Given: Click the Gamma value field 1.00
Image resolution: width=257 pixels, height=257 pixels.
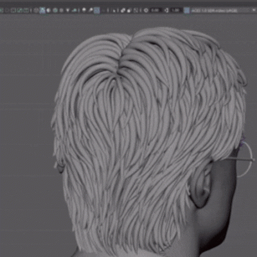Looking at the screenshot, I should coord(175,10).
